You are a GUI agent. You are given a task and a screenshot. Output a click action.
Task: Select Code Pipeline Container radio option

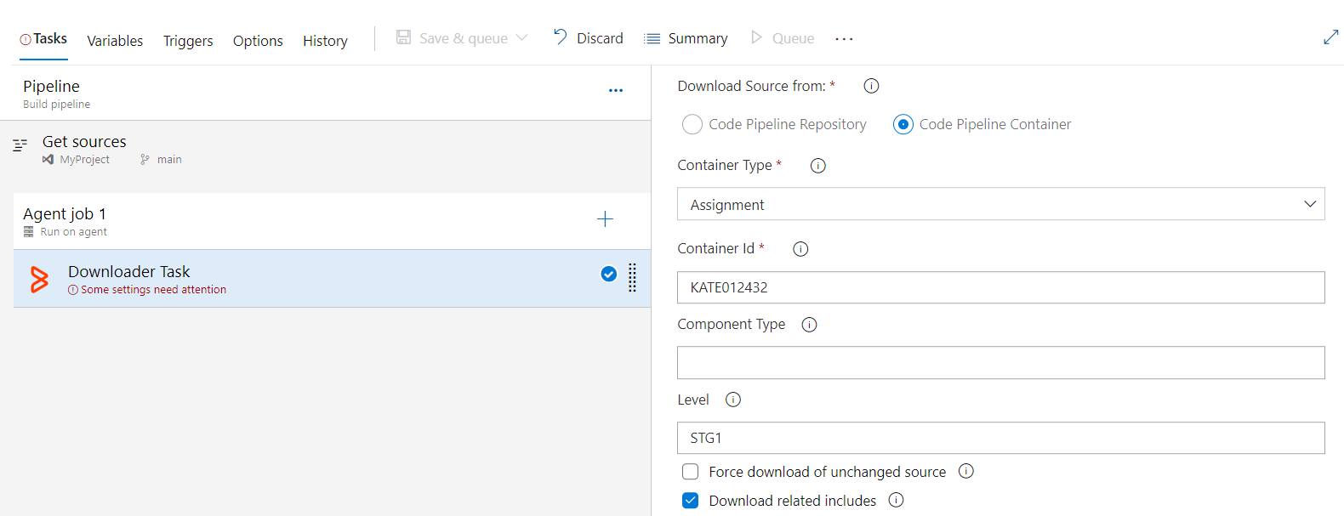click(x=903, y=125)
